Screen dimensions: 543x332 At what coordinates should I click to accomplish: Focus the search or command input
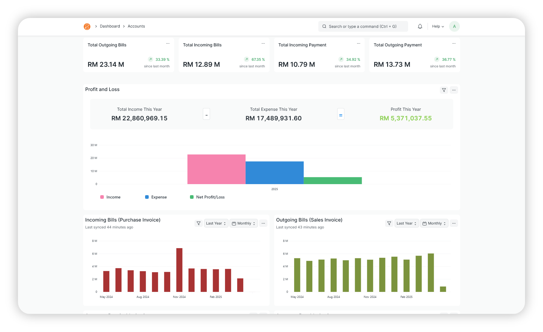coord(363,26)
